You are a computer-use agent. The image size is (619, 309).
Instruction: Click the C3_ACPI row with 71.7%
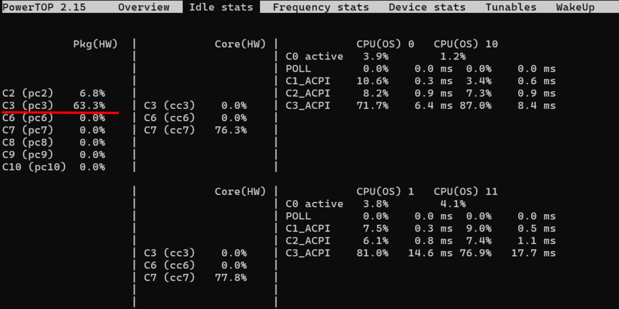tap(420, 105)
